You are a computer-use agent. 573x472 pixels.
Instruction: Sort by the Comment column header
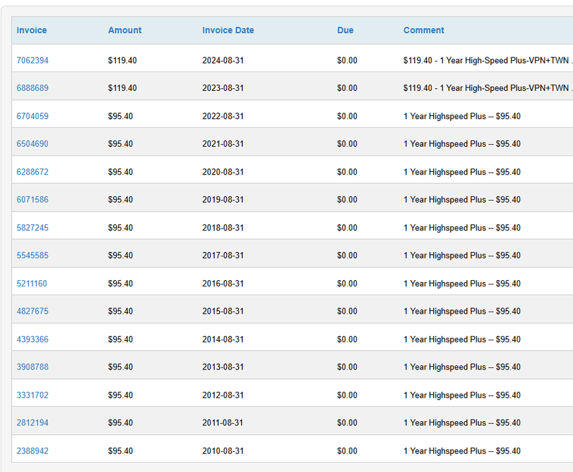click(423, 30)
